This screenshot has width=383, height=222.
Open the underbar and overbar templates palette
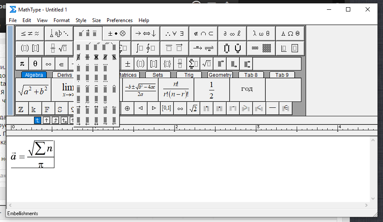tap(174, 48)
